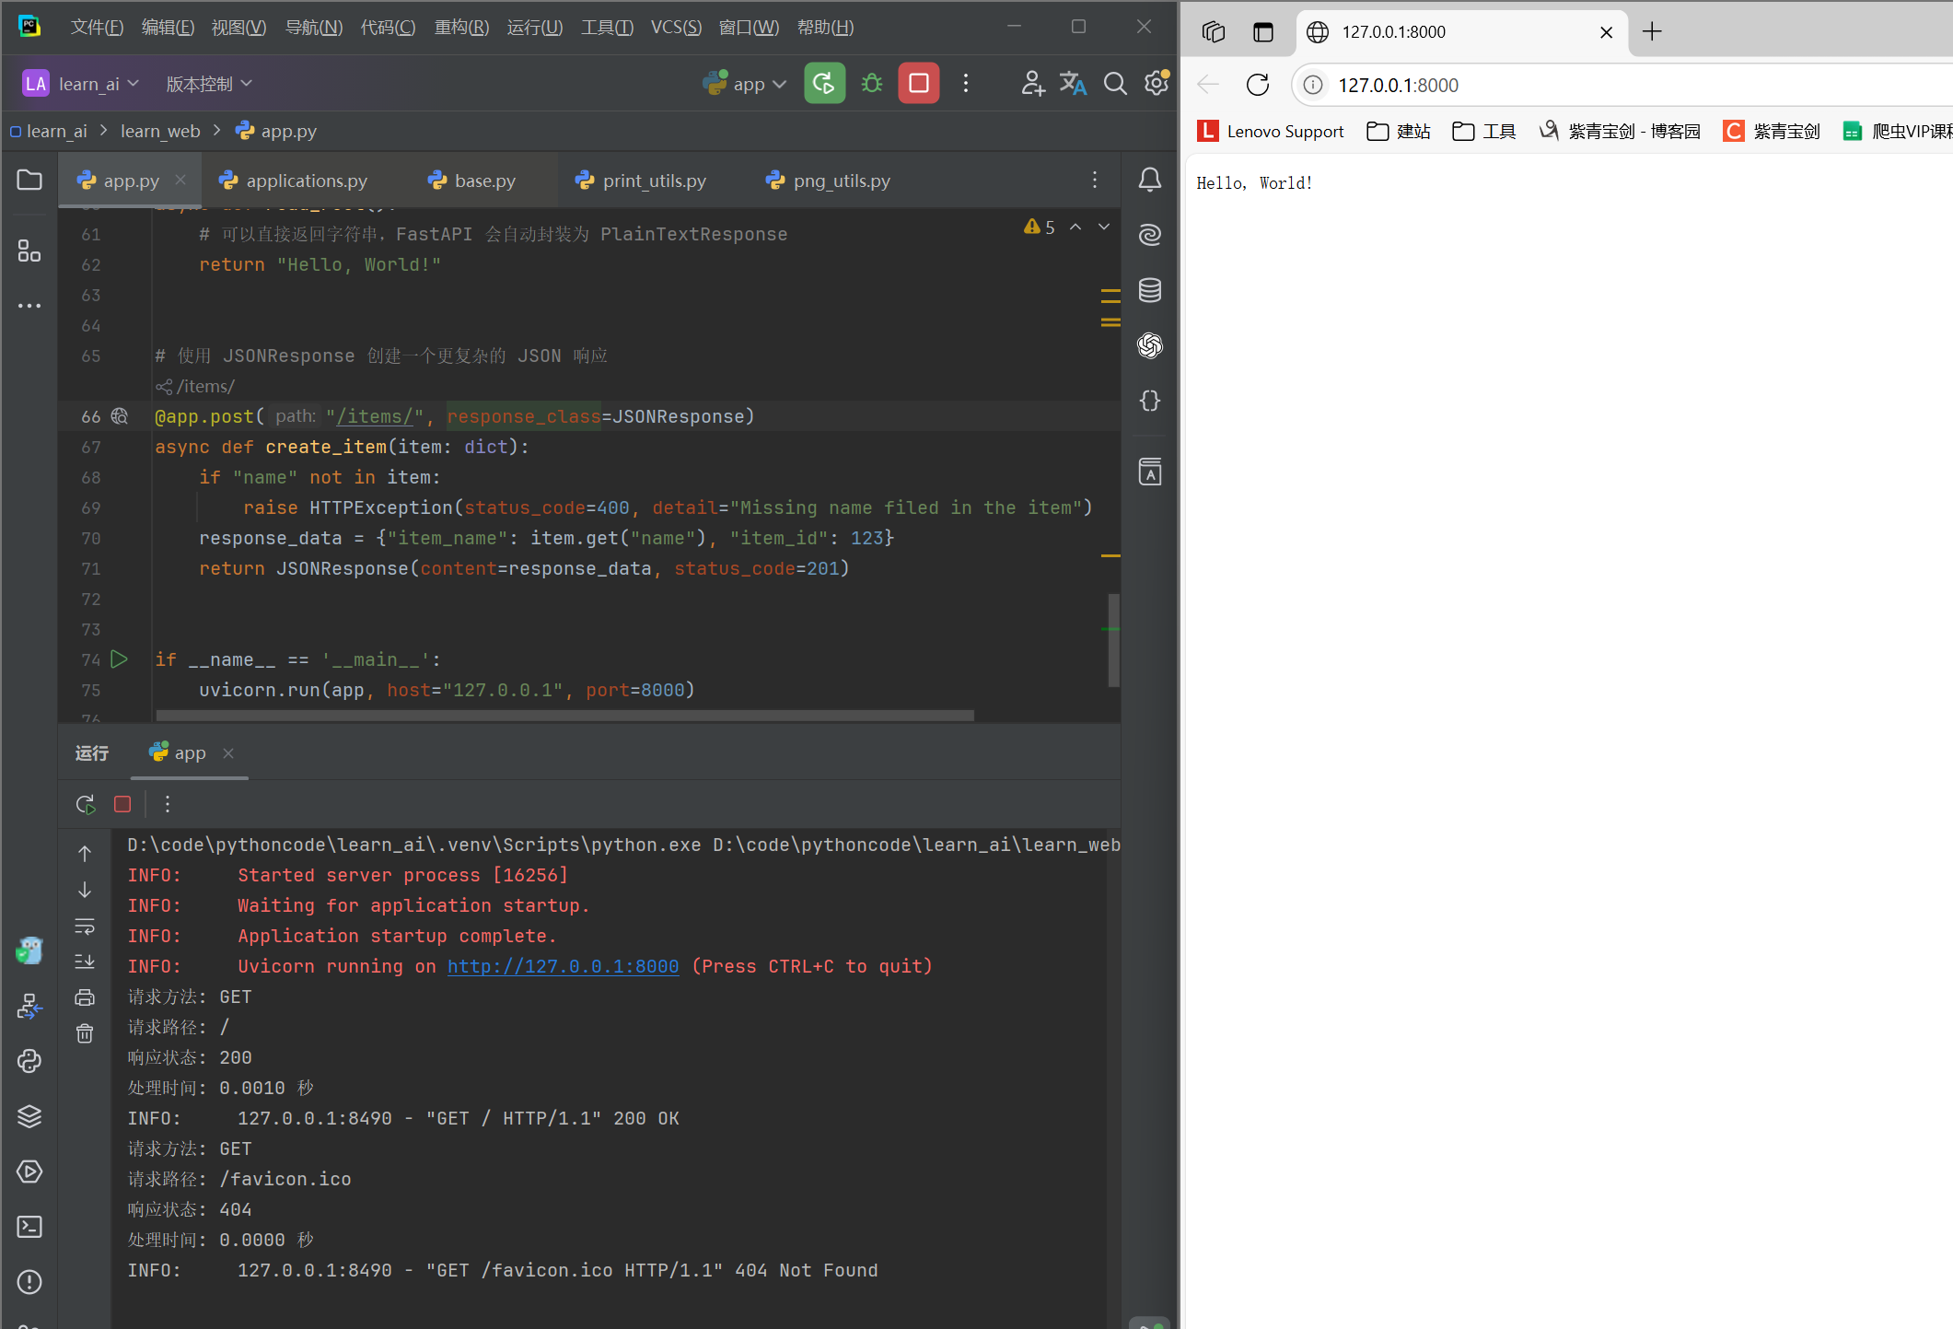The width and height of the screenshot is (1953, 1329).
Task: Click the Rerun app toolbar icon
Action: click(824, 84)
